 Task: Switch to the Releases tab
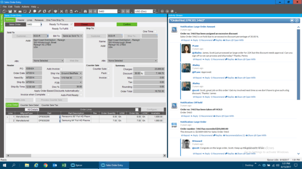39,20
